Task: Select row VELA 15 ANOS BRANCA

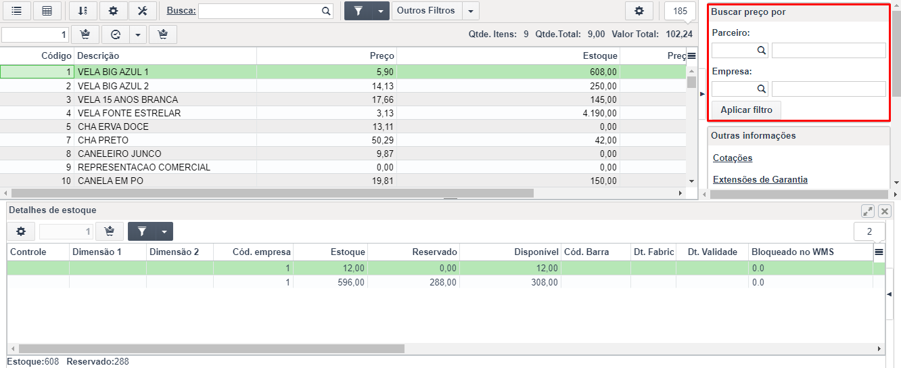Action: click(x=343, y=99)
